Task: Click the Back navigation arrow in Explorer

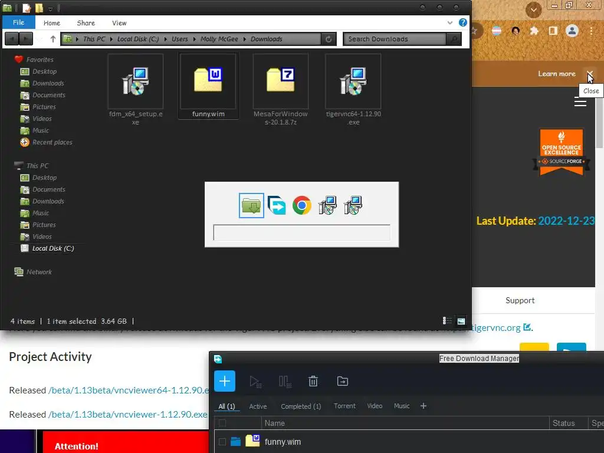Action: coord(12,39)
